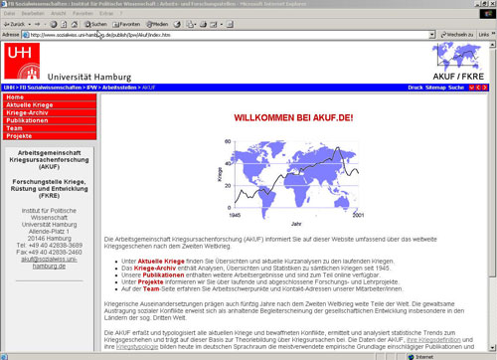The width and height of the screenshot is (497, 360).
Task: Expand the Edit icon's dropdown arrow
Action: pyautogui.click(x=221, y=24)
